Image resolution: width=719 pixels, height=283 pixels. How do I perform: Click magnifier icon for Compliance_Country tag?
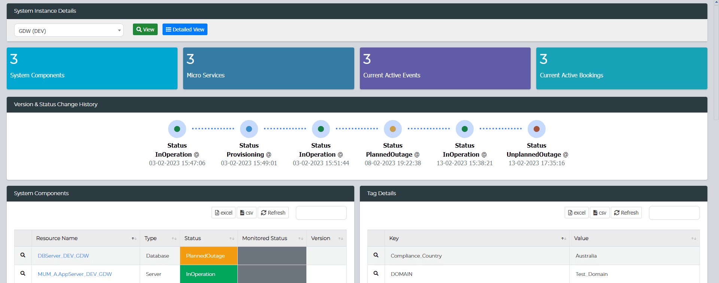click(376, 255)
